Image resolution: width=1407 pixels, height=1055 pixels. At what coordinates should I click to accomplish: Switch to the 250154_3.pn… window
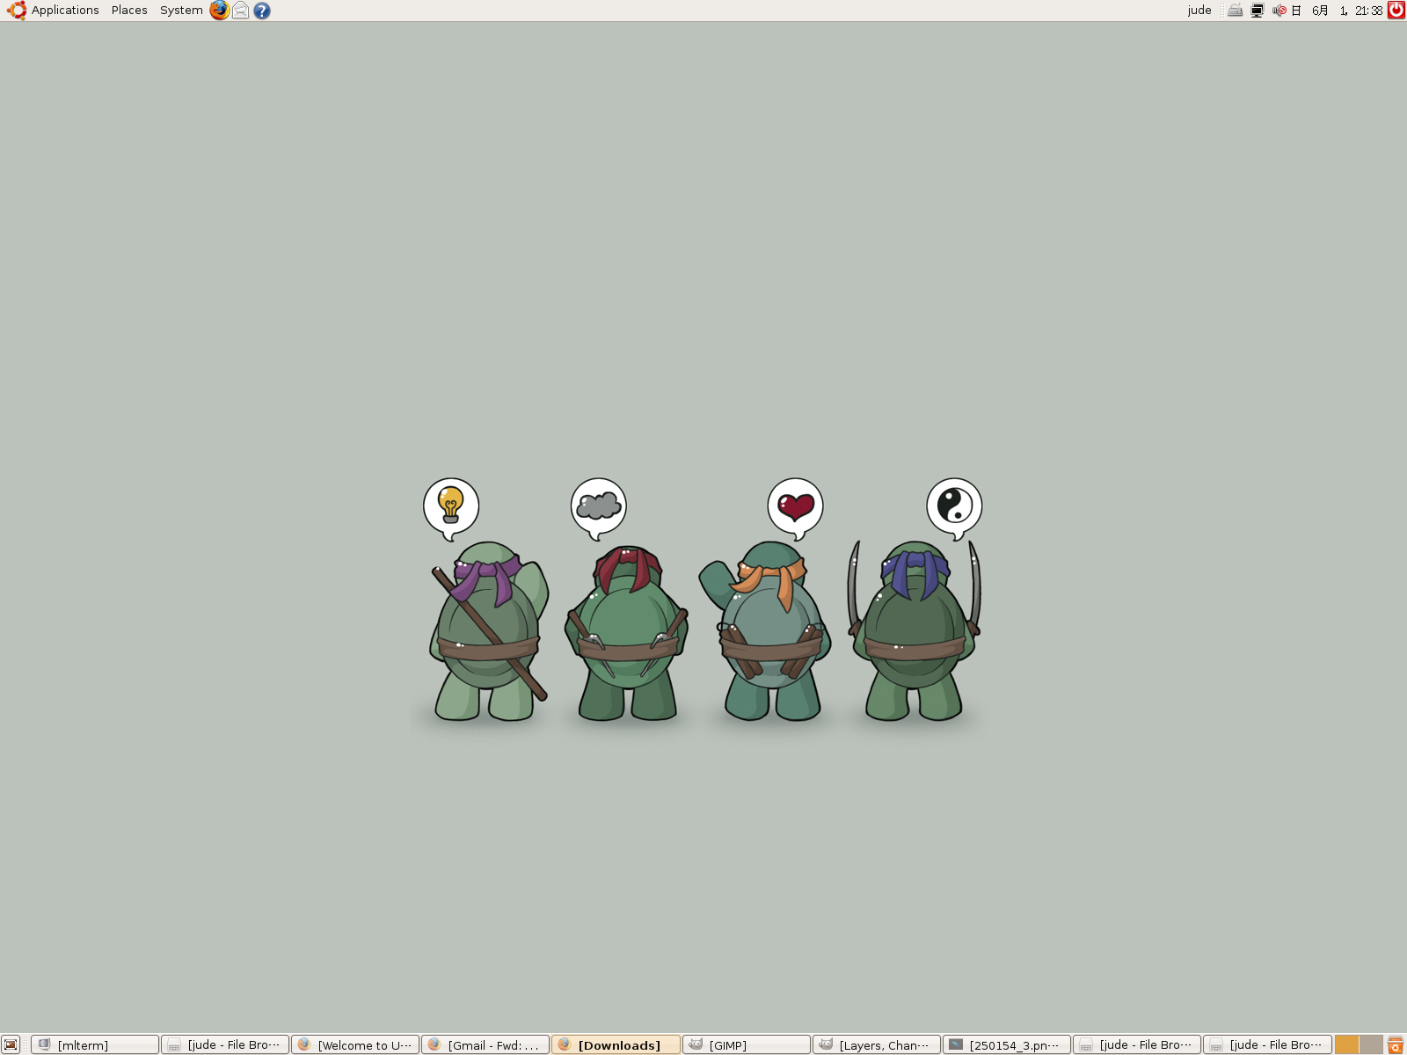1007,1044
